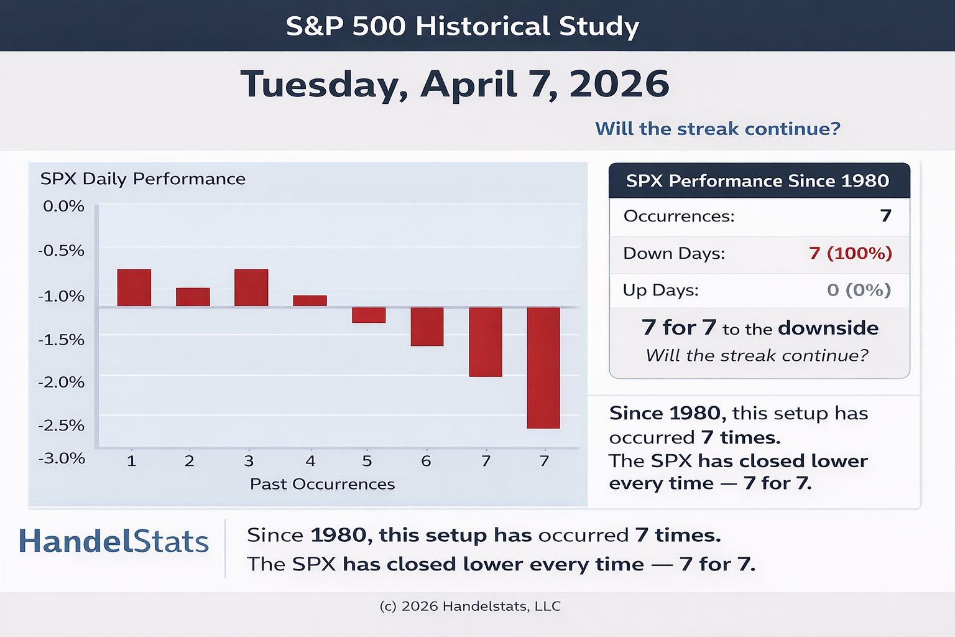Click the "-3.0%" y-axis label

click(62, 458)
